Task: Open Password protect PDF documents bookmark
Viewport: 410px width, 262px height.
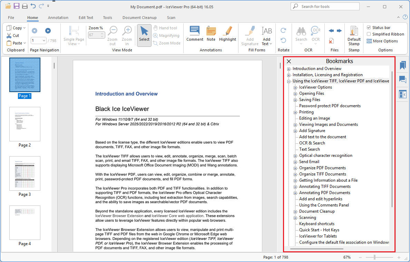Action: [330, 106]
